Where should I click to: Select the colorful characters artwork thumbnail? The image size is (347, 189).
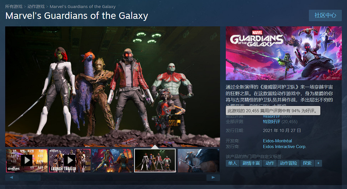113,160
